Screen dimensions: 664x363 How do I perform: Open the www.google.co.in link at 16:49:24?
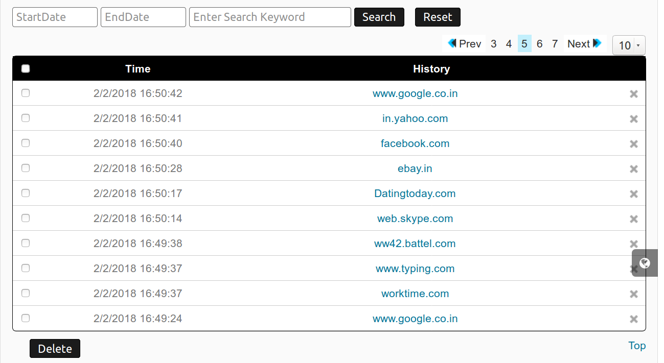(415, 319)
